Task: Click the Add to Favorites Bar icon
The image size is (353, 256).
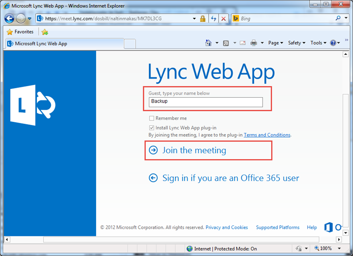Action: [x=45, y=32]
